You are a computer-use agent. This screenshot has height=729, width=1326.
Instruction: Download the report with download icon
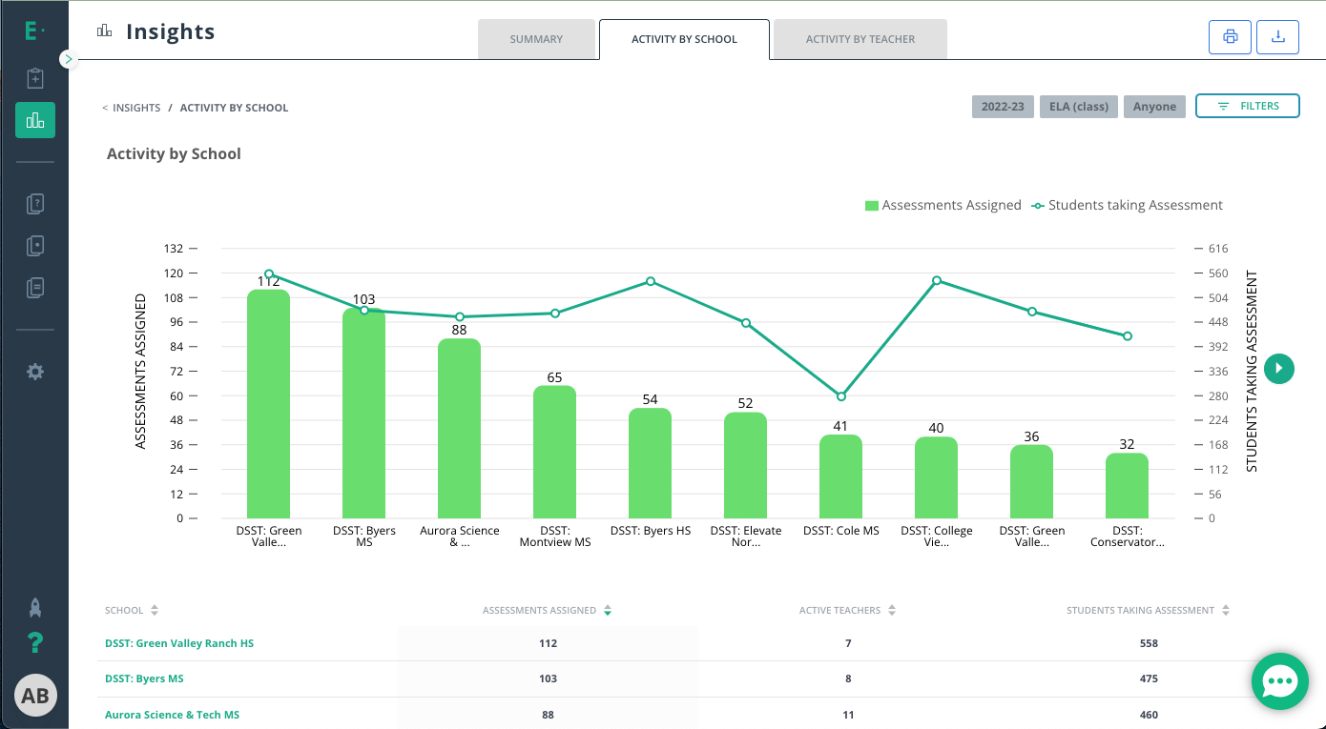coord(1278,37)
